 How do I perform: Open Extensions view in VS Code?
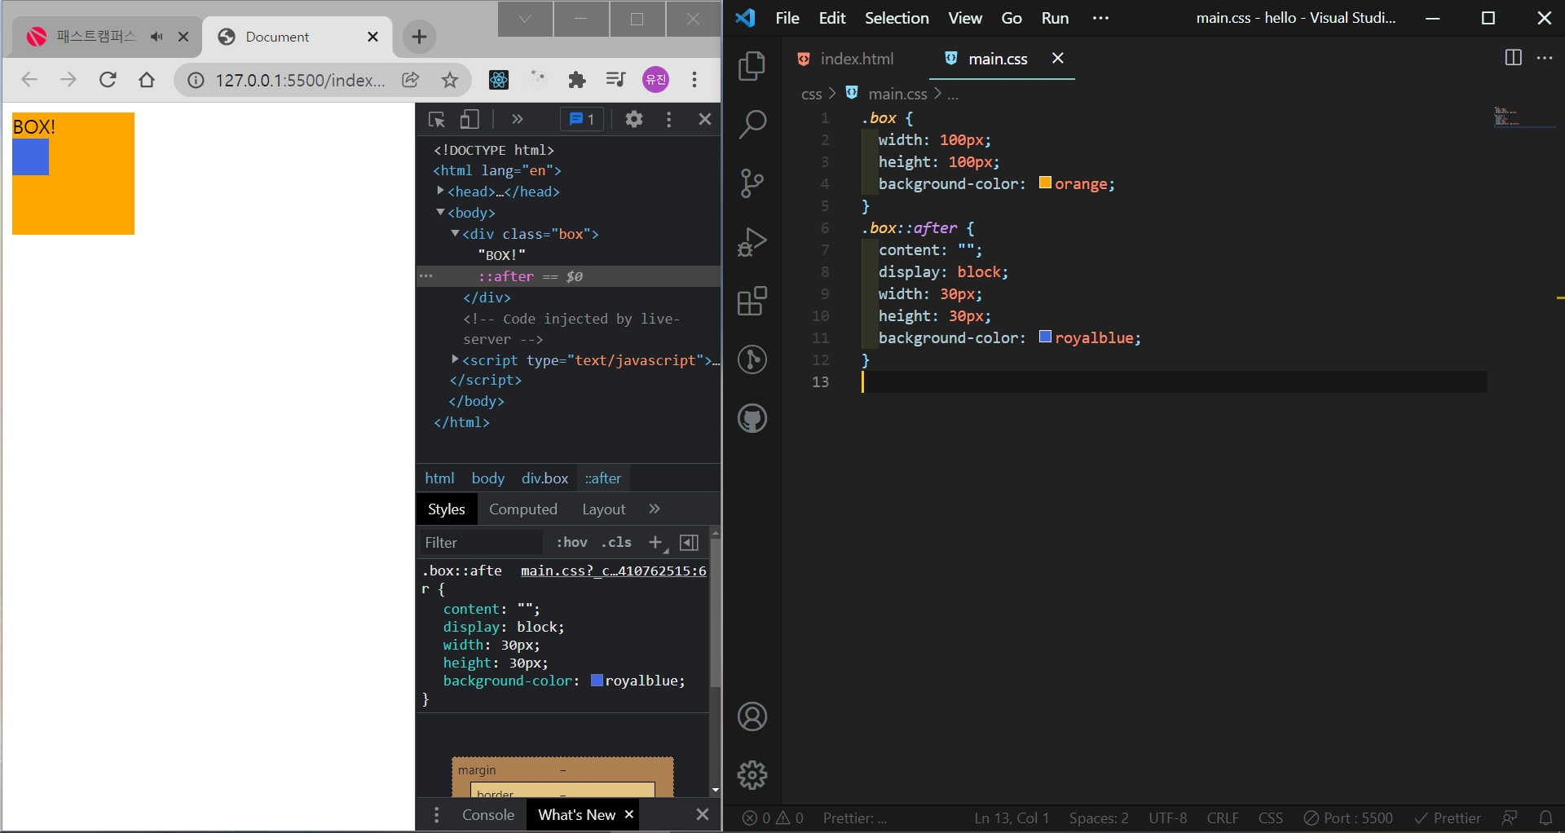[752, 301]
